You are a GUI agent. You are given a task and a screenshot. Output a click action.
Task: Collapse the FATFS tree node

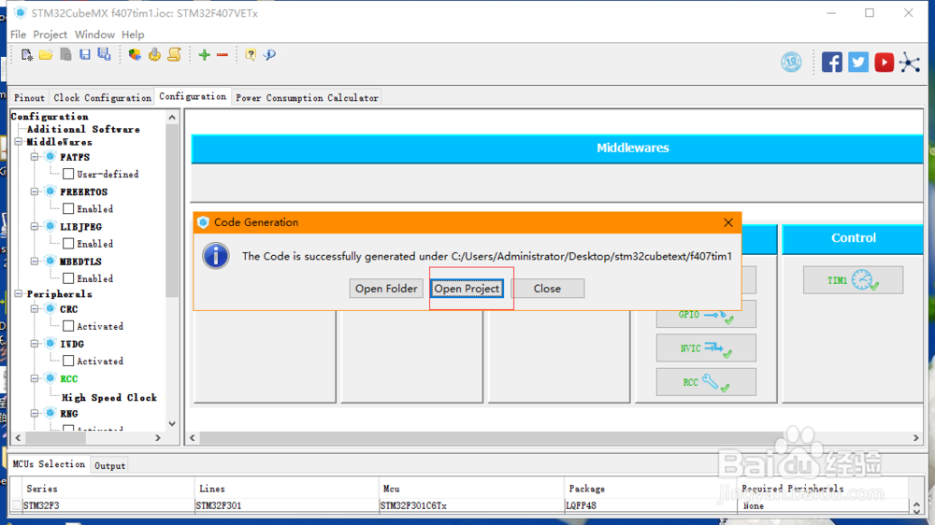click(35, 157)
